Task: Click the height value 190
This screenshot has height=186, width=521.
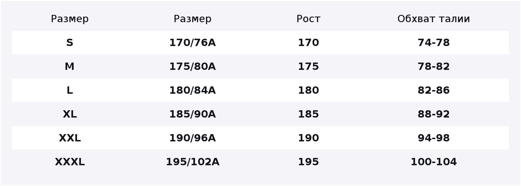Action: [308, 138]
